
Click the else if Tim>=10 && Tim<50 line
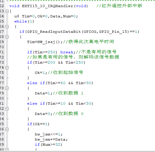pos(60,104)
